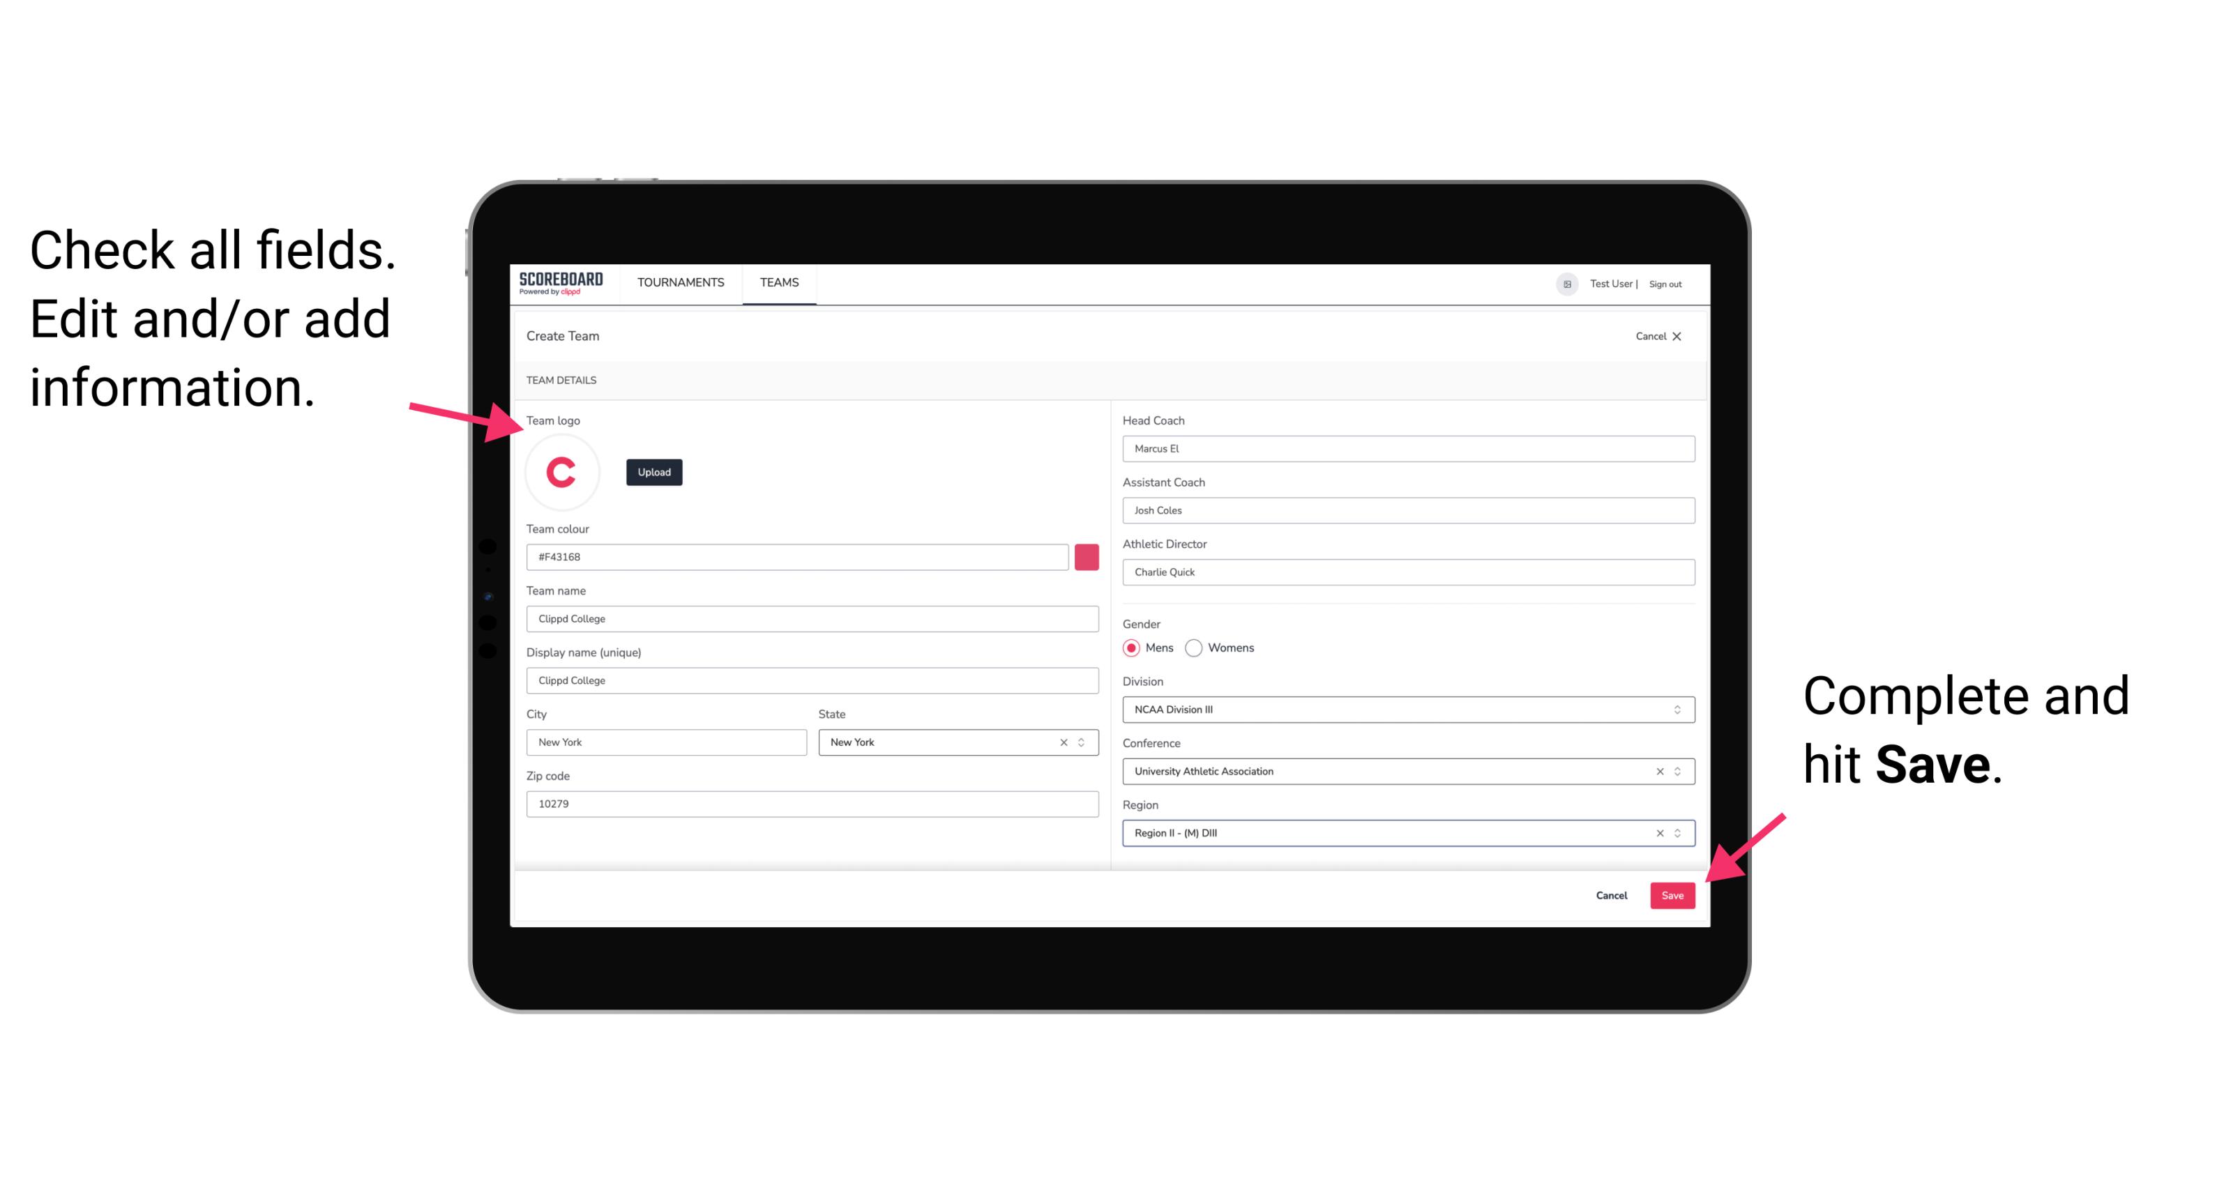The width and height of the screenshot is (2217, 1192).
Task: Click the Save button
Action: pos(1674,894)
